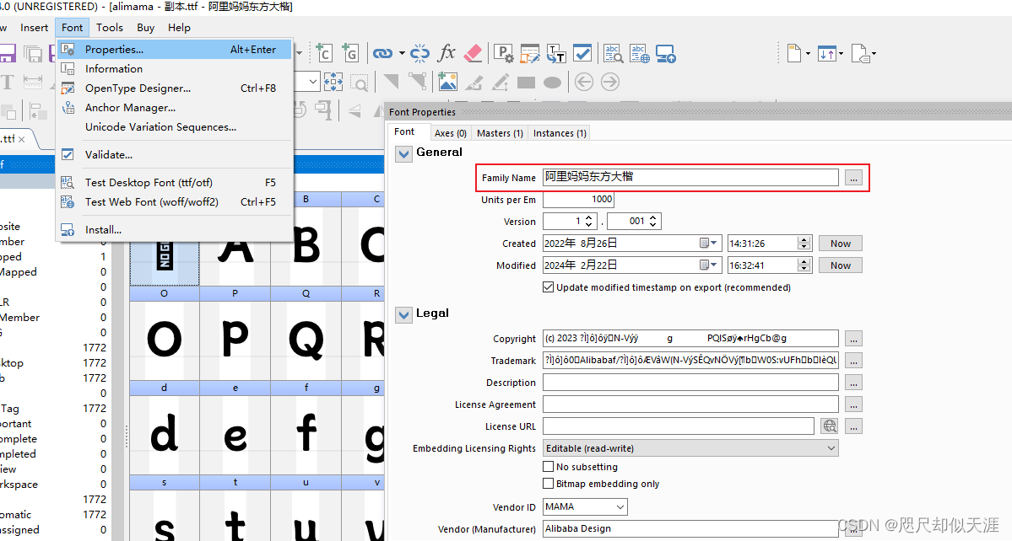Screen dimensions: 1012x541
Task: Switch to the Instances (1) tab
Action: tap(560, 133)
